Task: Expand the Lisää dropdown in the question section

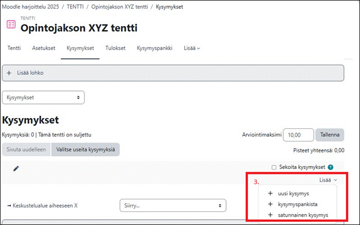Action: click(328, 180)
